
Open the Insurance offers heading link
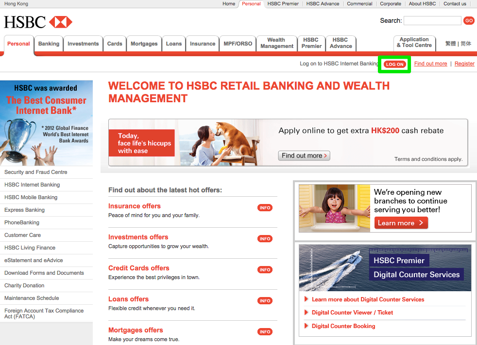pos(135,206)
